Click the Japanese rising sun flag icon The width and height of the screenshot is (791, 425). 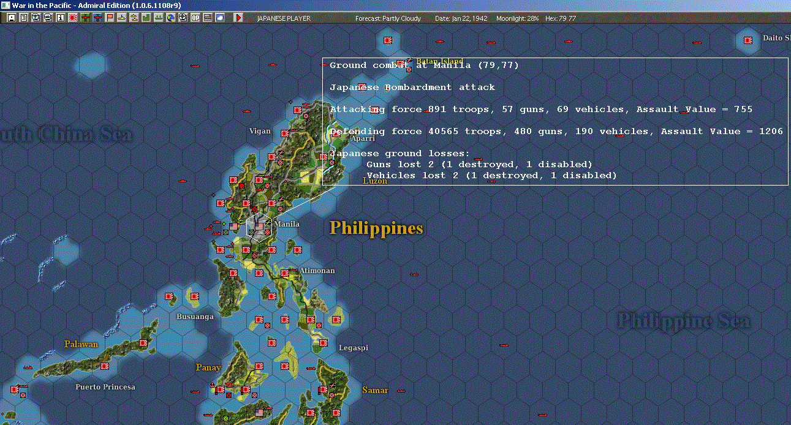(x=72, y=18)
